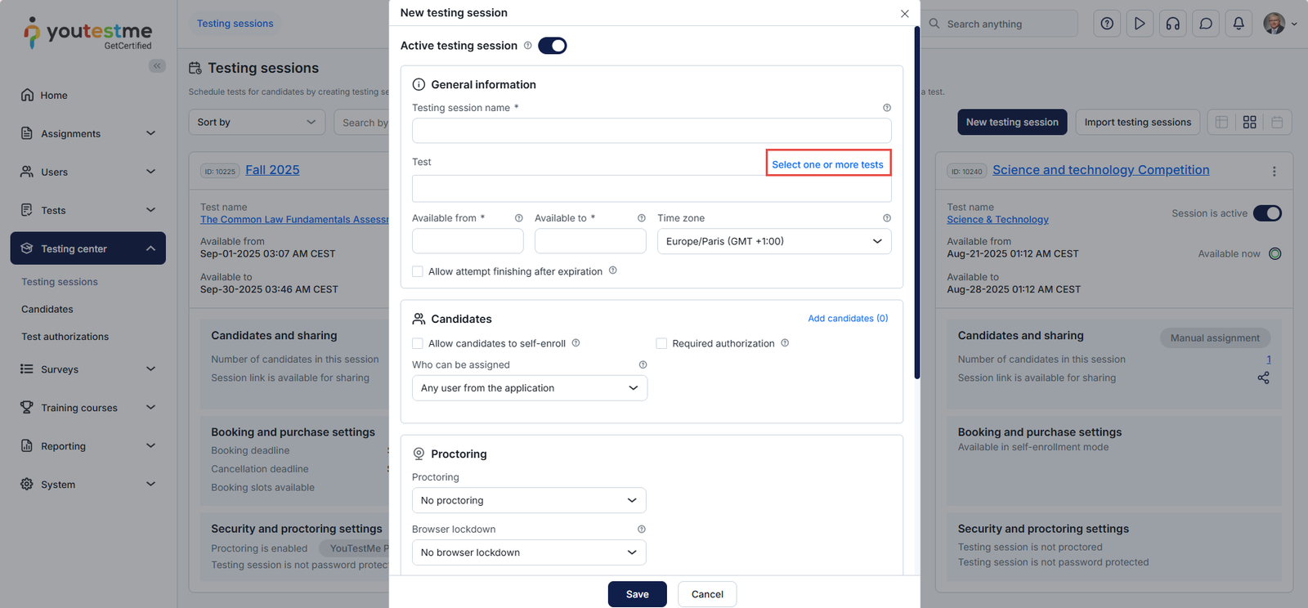Expand the Who can be assigned dropdown
This screenshot has width=1308, height=608.
529,388
